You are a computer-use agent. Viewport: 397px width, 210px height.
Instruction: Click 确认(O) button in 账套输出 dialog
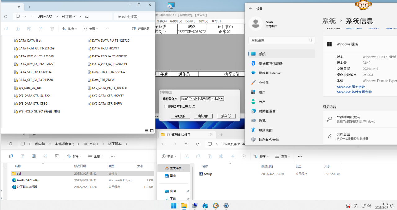coord(203,116)
